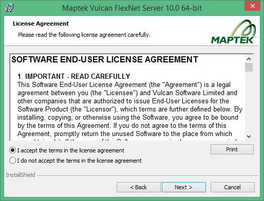The width and height of the screenshot is (264, 201).
Task: Go back with the Back button
Action: point(139,187)
